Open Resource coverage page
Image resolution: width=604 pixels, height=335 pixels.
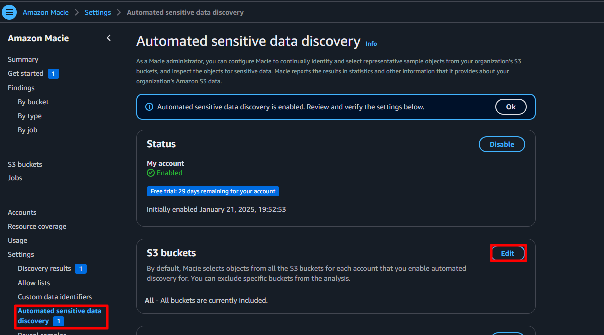point(37,226)
